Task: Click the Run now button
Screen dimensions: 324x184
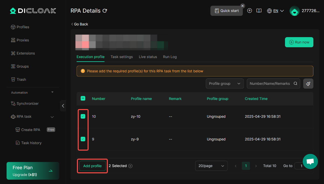Action: 299,42
